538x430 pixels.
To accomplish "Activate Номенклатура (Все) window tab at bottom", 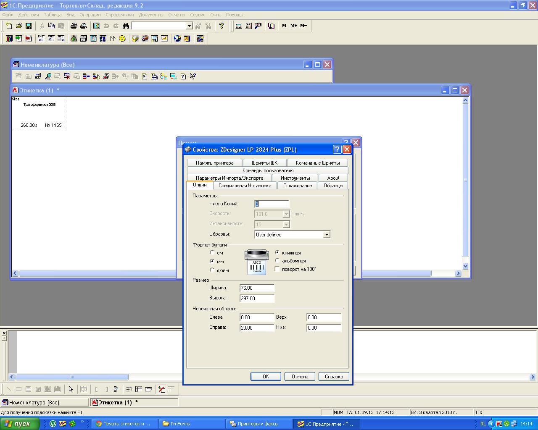I will coord(45,402).
